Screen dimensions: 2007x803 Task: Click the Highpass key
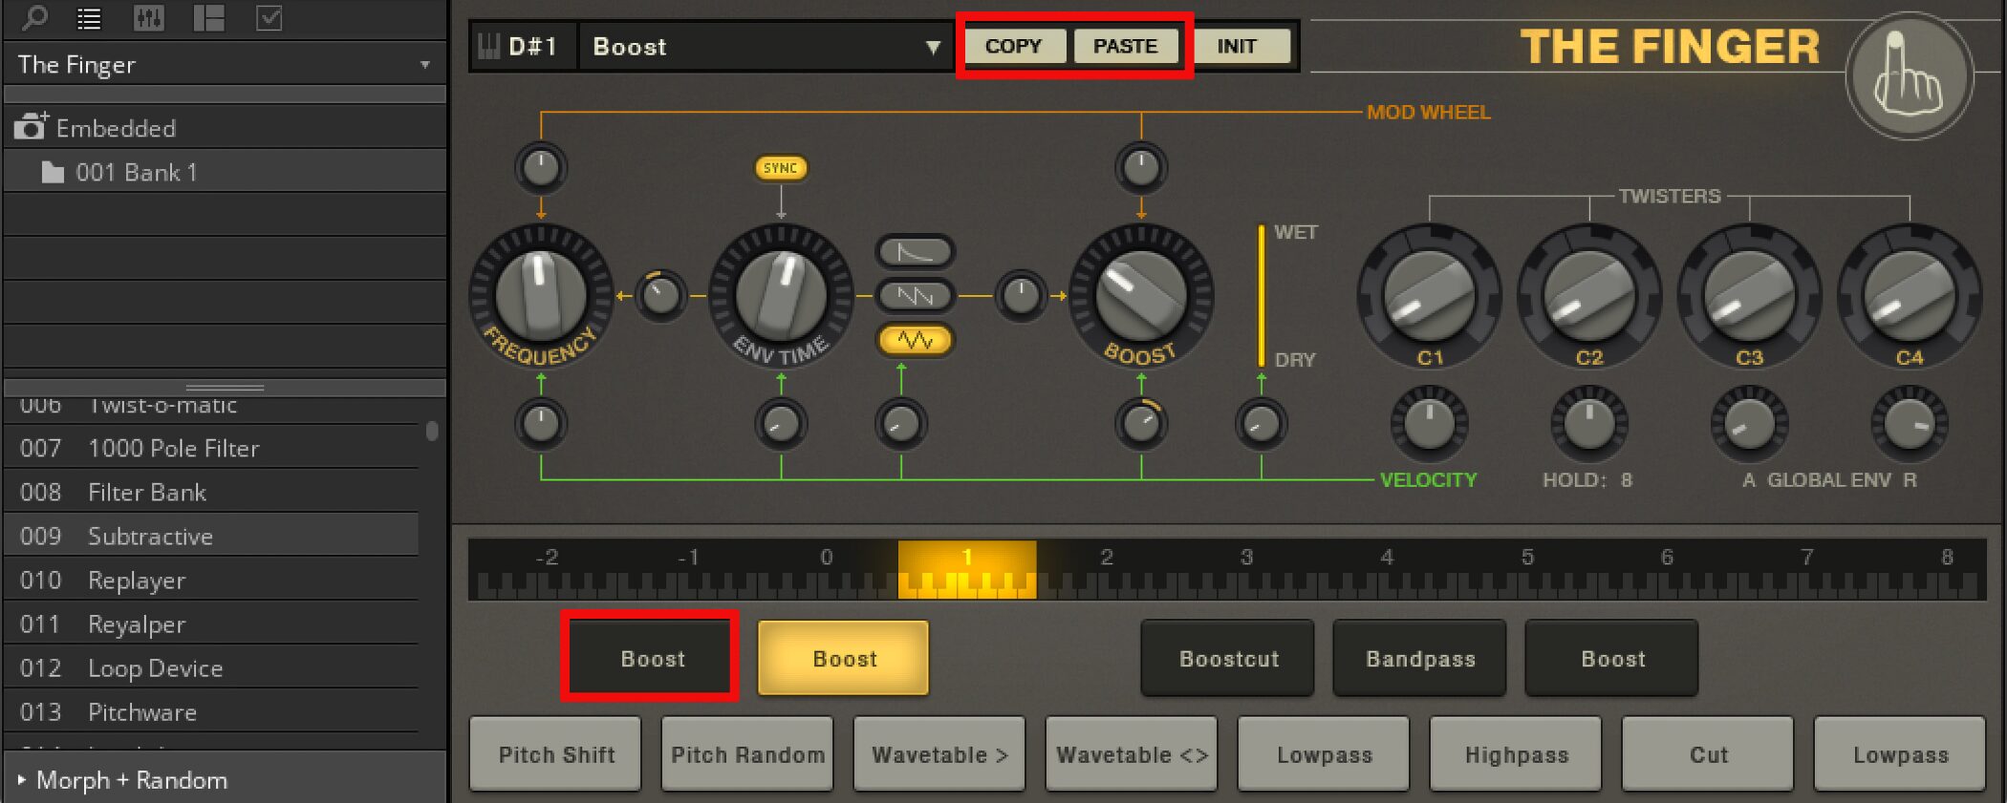[1516, 754]
